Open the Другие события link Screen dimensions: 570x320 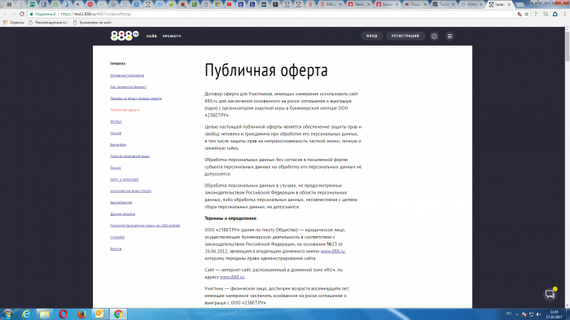pyautogui.click(x=122, y=214)
